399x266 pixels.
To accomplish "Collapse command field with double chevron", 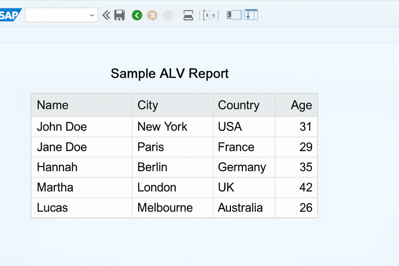I will (106, 15).
